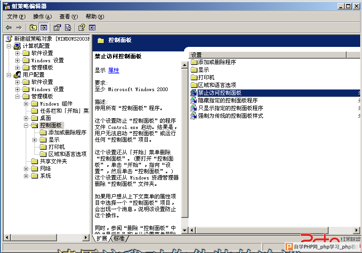Expand 软件设置 under 计算机配置

point(17,53)
